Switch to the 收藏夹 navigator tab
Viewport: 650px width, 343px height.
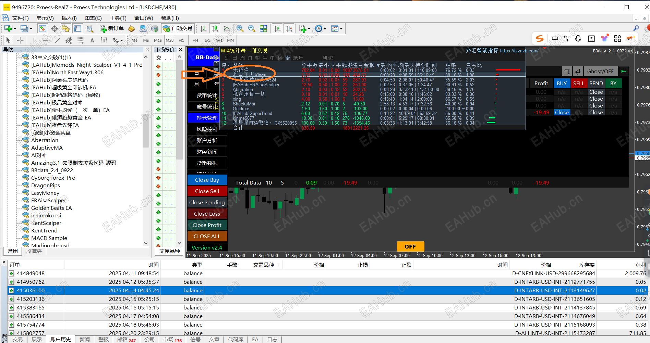coord(34,251)
